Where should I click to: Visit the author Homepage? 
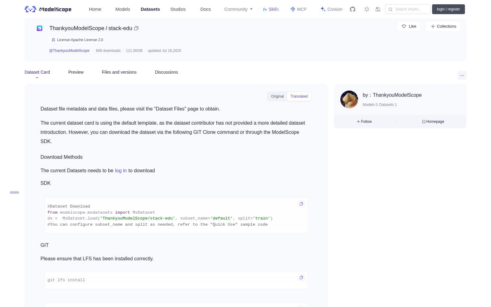click(x=433, y=122)
